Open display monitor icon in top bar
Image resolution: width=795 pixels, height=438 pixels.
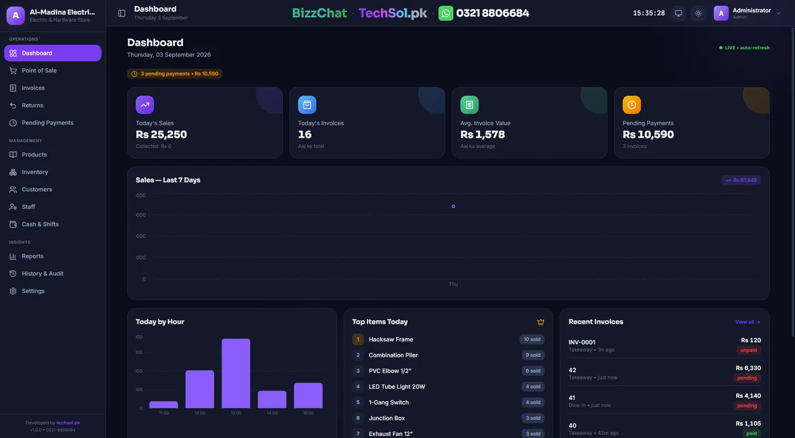coord(678,13)
